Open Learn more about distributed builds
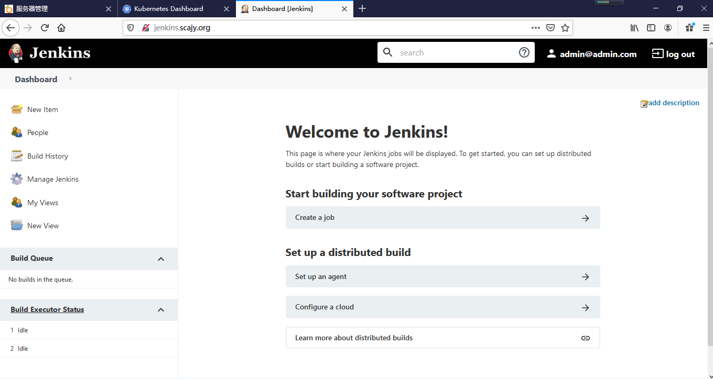The height and width of the screenshot is (379, 713). (442, 338)
